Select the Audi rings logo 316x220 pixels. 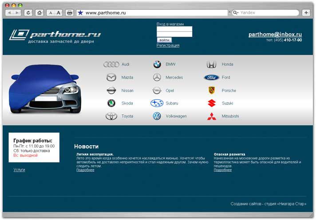[x=111, y=65]
